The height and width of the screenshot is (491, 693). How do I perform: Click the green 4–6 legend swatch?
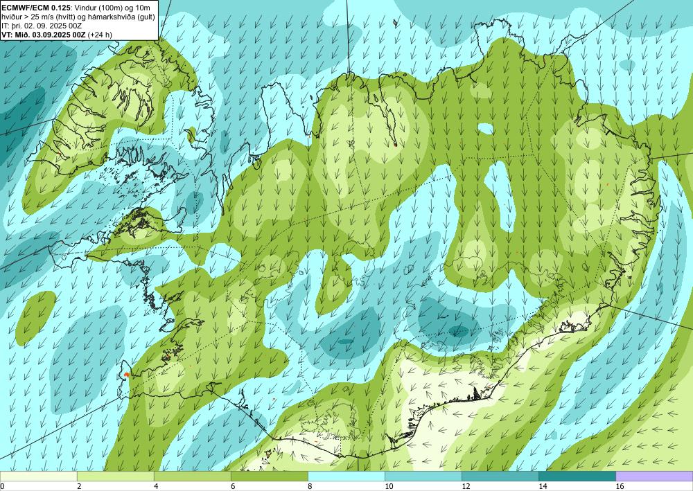click(192, 476)
